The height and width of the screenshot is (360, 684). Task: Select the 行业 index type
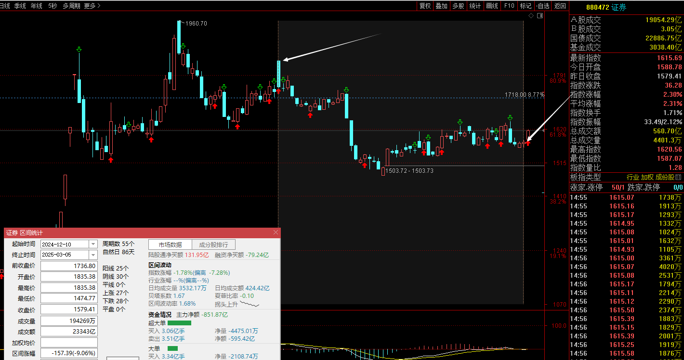click(x=632, y=177)
